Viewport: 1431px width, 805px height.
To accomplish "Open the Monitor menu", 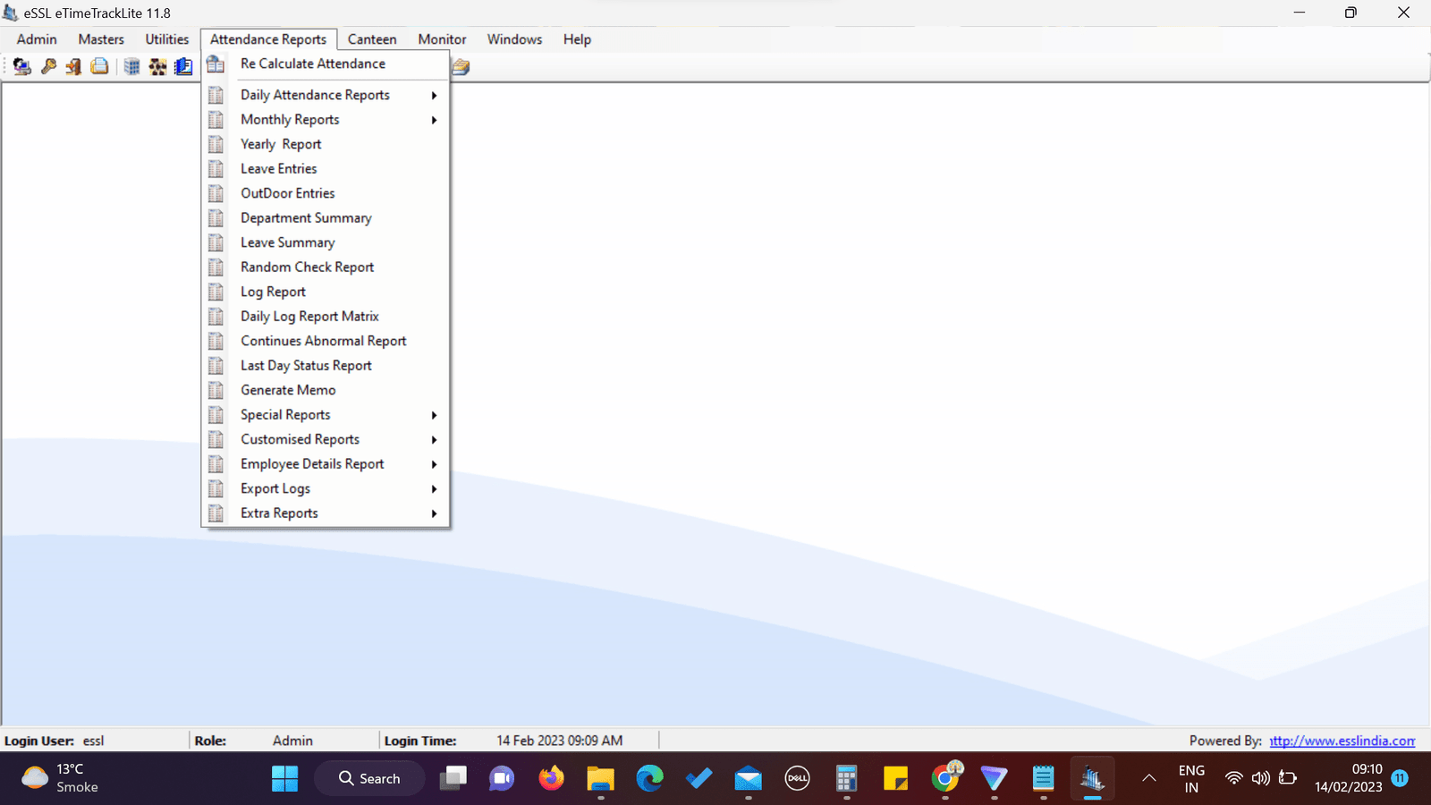I will 442,39.
